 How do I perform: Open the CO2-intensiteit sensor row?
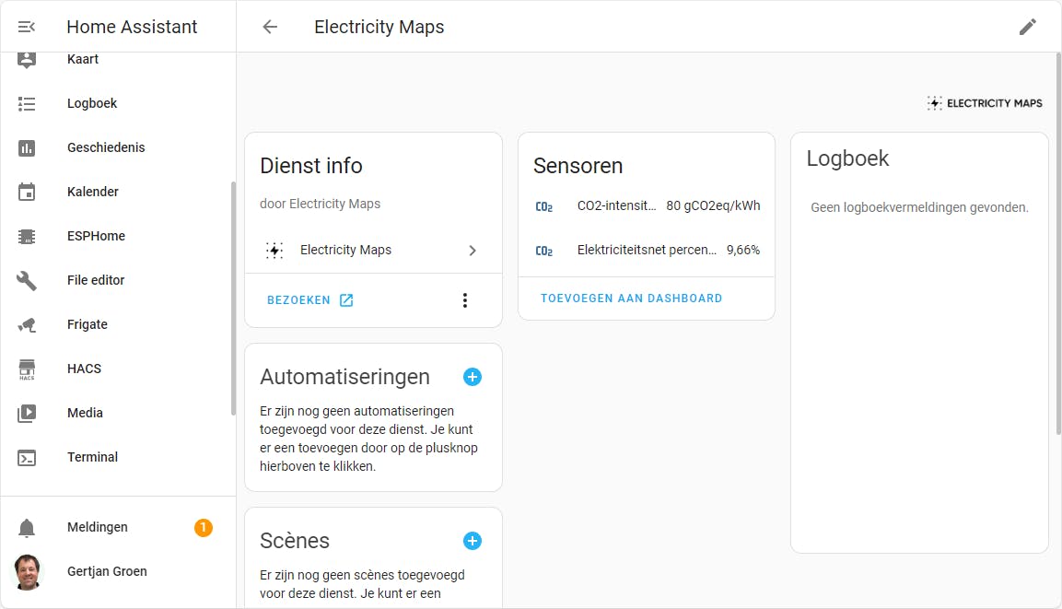(x=647, y=205)
